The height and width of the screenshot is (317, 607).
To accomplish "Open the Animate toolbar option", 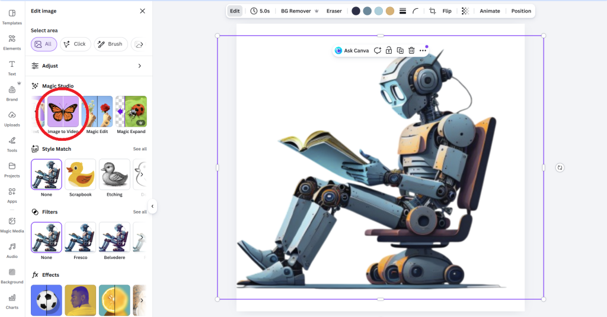I will click(490, 11).
